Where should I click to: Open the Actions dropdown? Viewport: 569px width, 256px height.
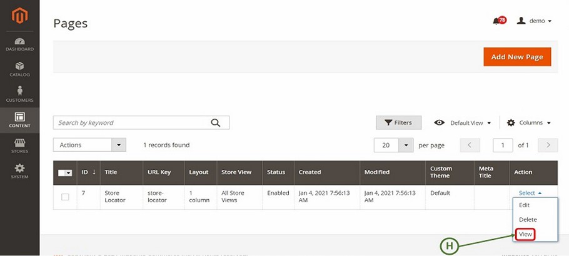89,145
